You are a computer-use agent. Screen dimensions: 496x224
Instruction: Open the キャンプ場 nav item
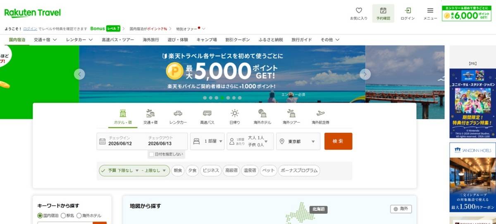[x=207, y=40]
